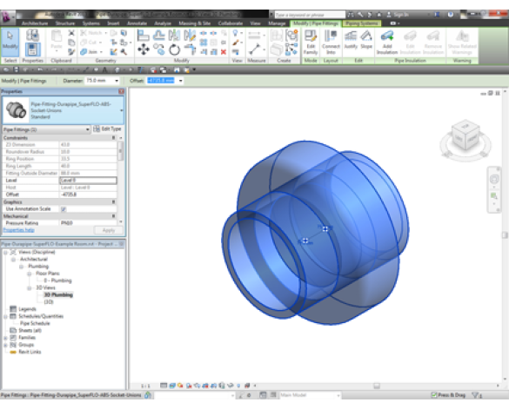This screenshot has width=509, height=409.
Task: Open the Systems ribbon tab
Action: pos(90,23)
